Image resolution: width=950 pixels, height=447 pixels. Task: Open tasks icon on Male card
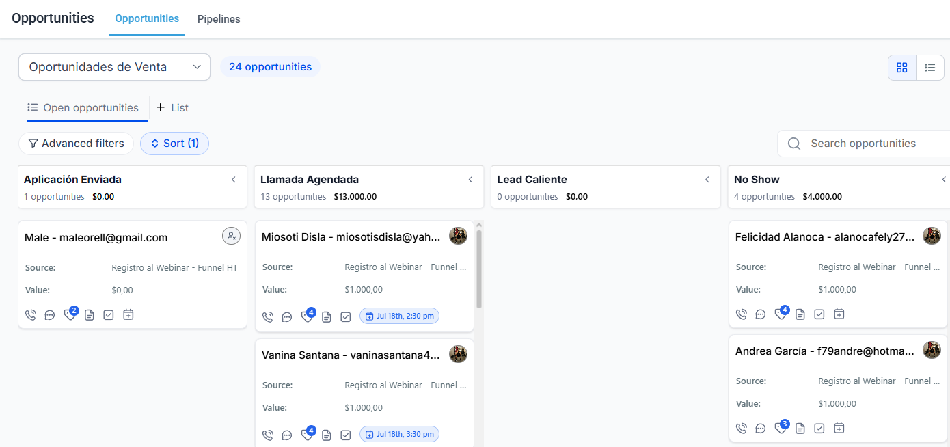(x=109, y=315)
